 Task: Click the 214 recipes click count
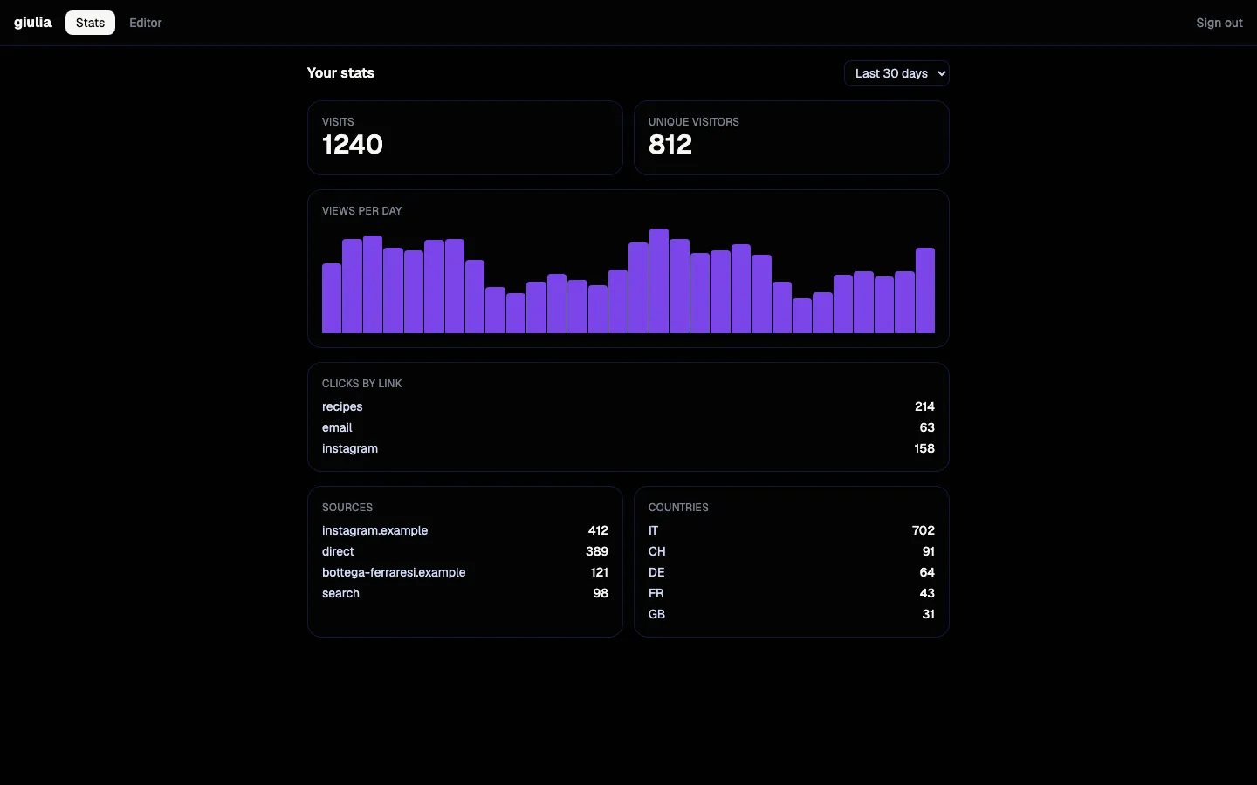pyautogui.click(x=924, y=406)
